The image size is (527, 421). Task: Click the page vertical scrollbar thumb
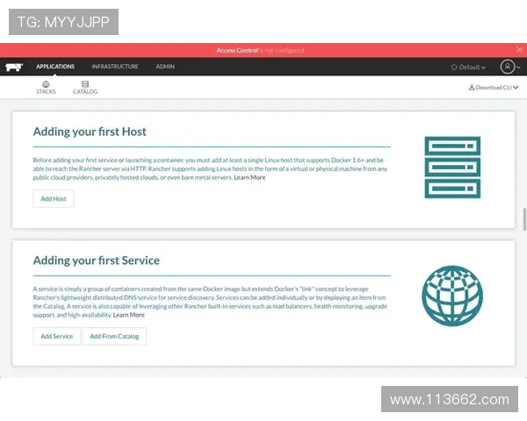[x=524, y=218]
